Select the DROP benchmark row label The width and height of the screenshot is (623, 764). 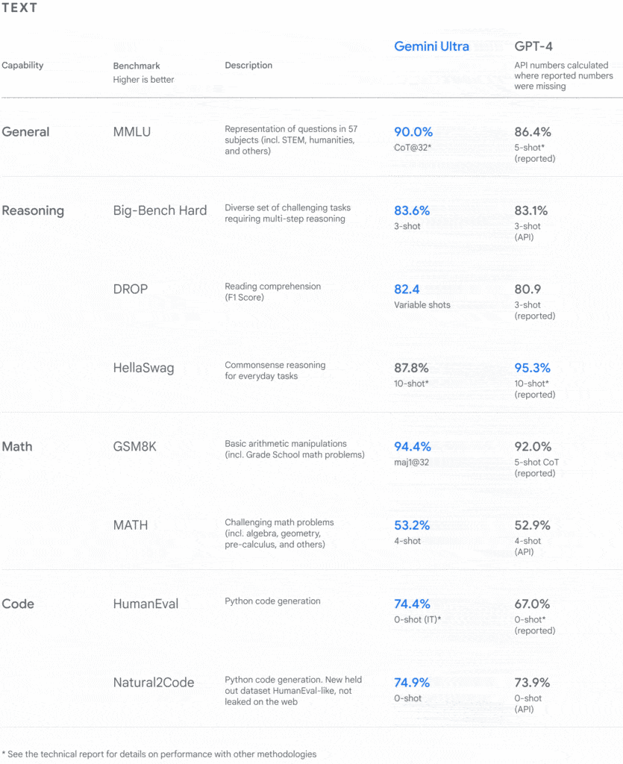(131, 289)
